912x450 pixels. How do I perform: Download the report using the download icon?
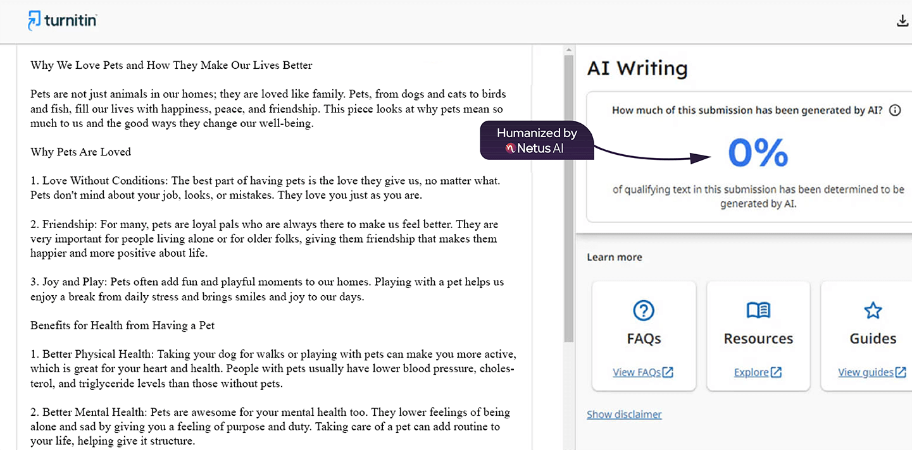[903, 21]
